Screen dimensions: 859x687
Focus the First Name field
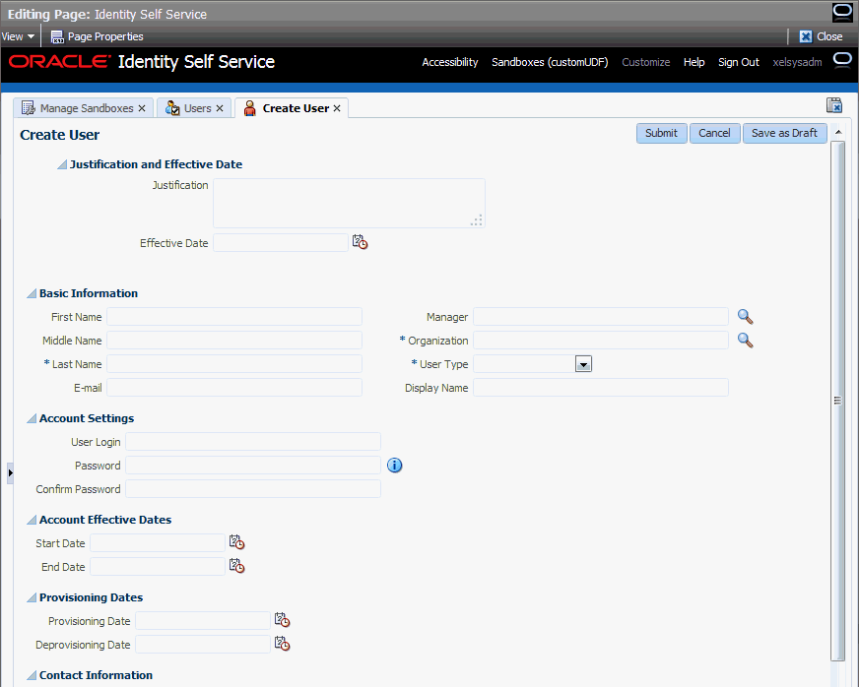(234, 316)
